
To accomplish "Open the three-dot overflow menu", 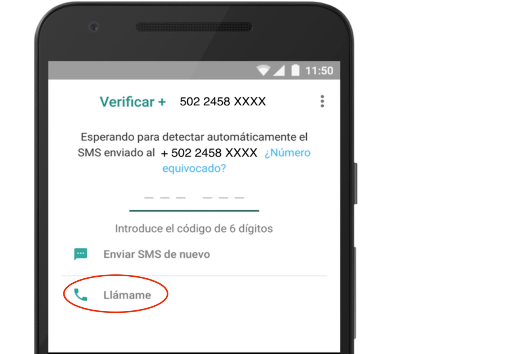I will (x=322, y=101).
